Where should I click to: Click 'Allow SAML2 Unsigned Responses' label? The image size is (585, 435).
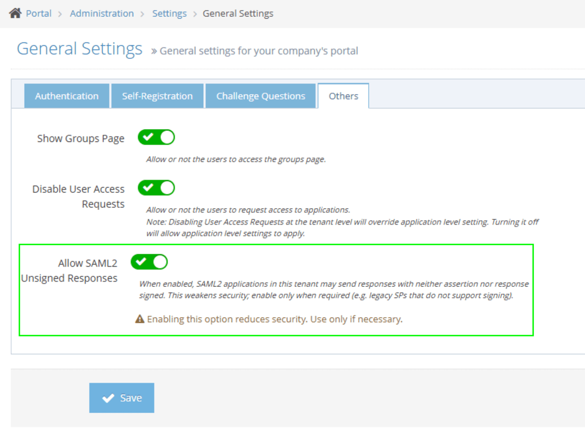coord(69,271)
